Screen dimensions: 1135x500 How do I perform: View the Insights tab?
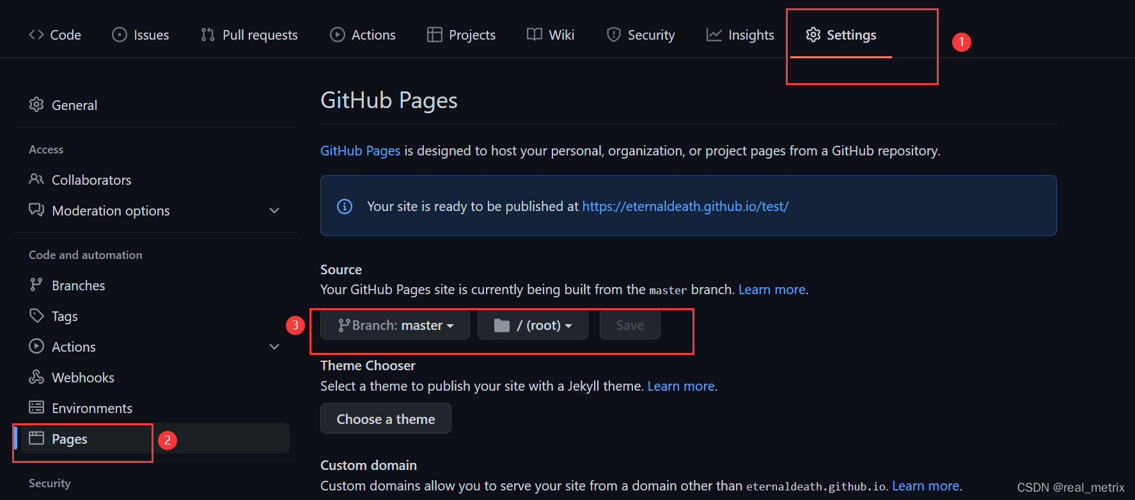[x=740, y=35]
